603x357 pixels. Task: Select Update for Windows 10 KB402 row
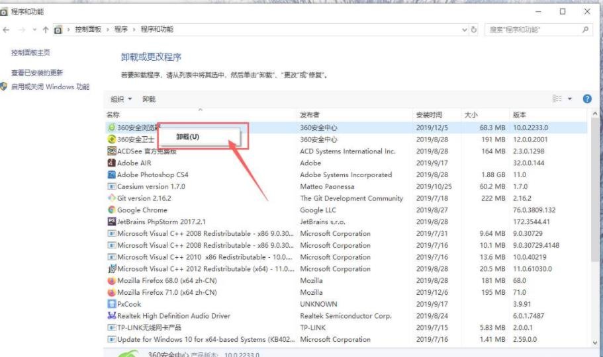pos(346,339)
